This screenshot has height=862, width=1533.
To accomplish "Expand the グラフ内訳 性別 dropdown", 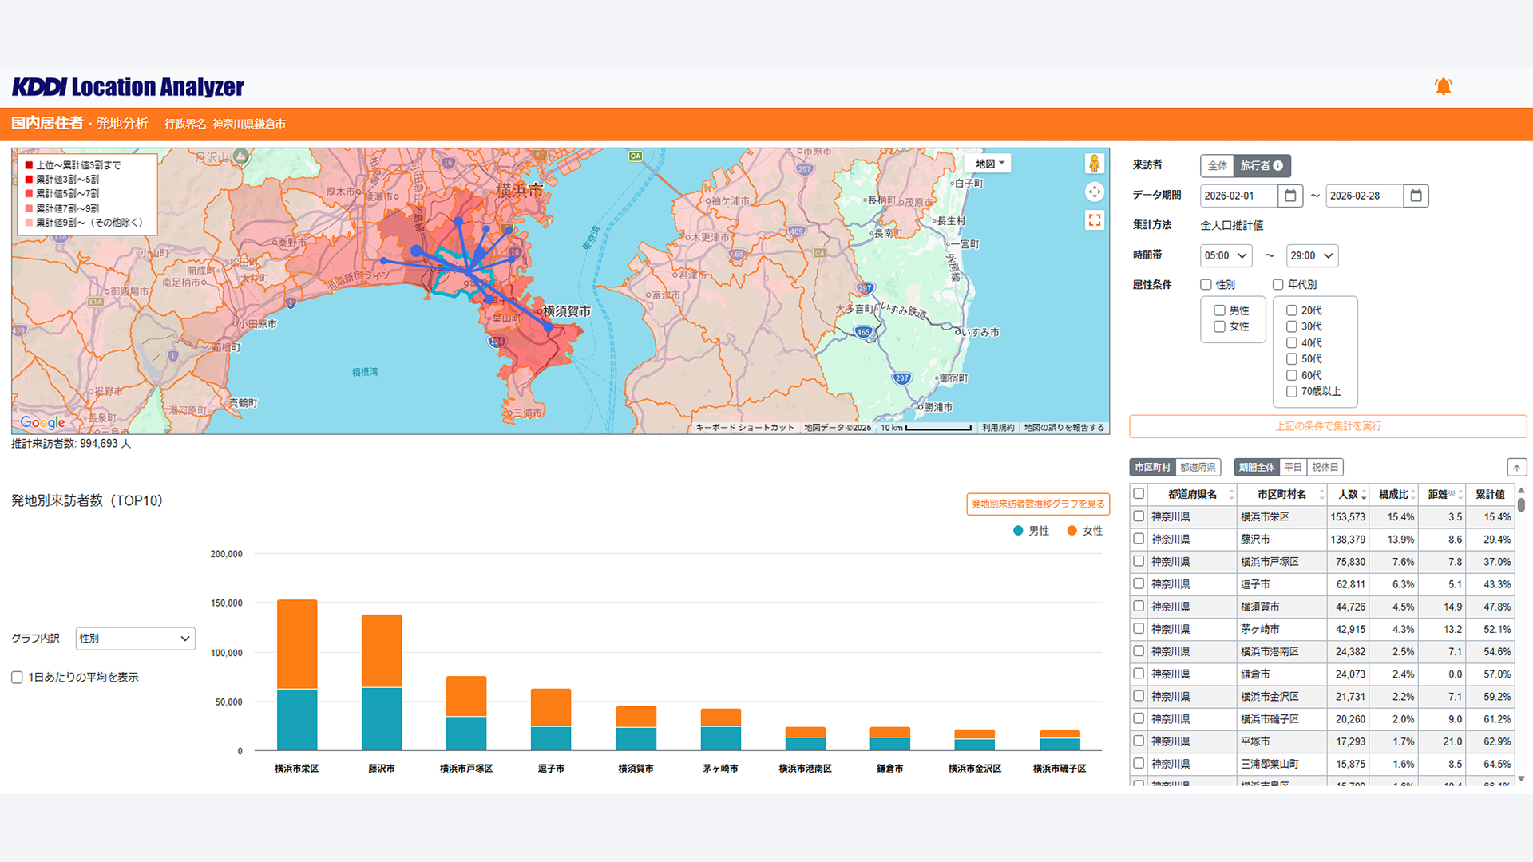I will 135,639.
